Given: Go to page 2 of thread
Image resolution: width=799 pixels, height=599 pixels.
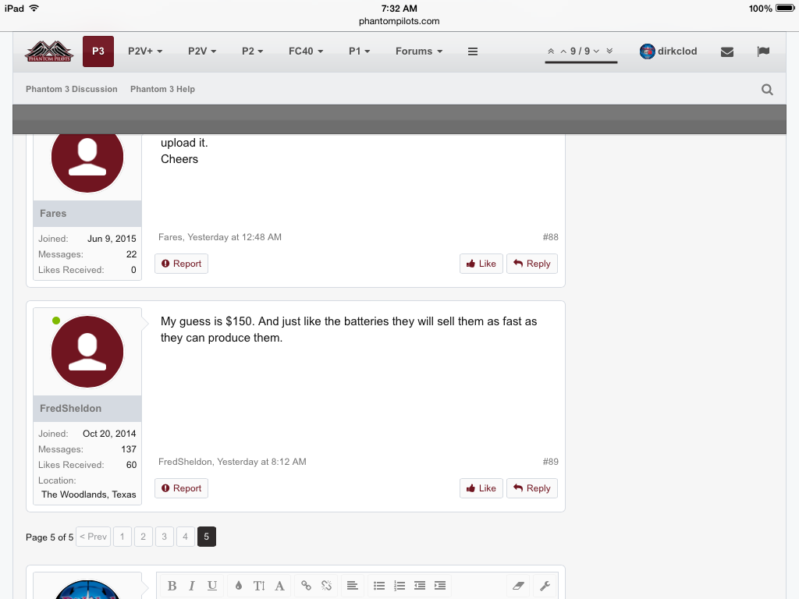Looking at the screenshot, I should point(144,537).
